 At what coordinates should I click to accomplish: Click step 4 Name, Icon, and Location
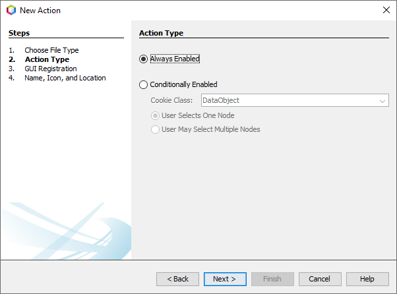coord(65,78)
